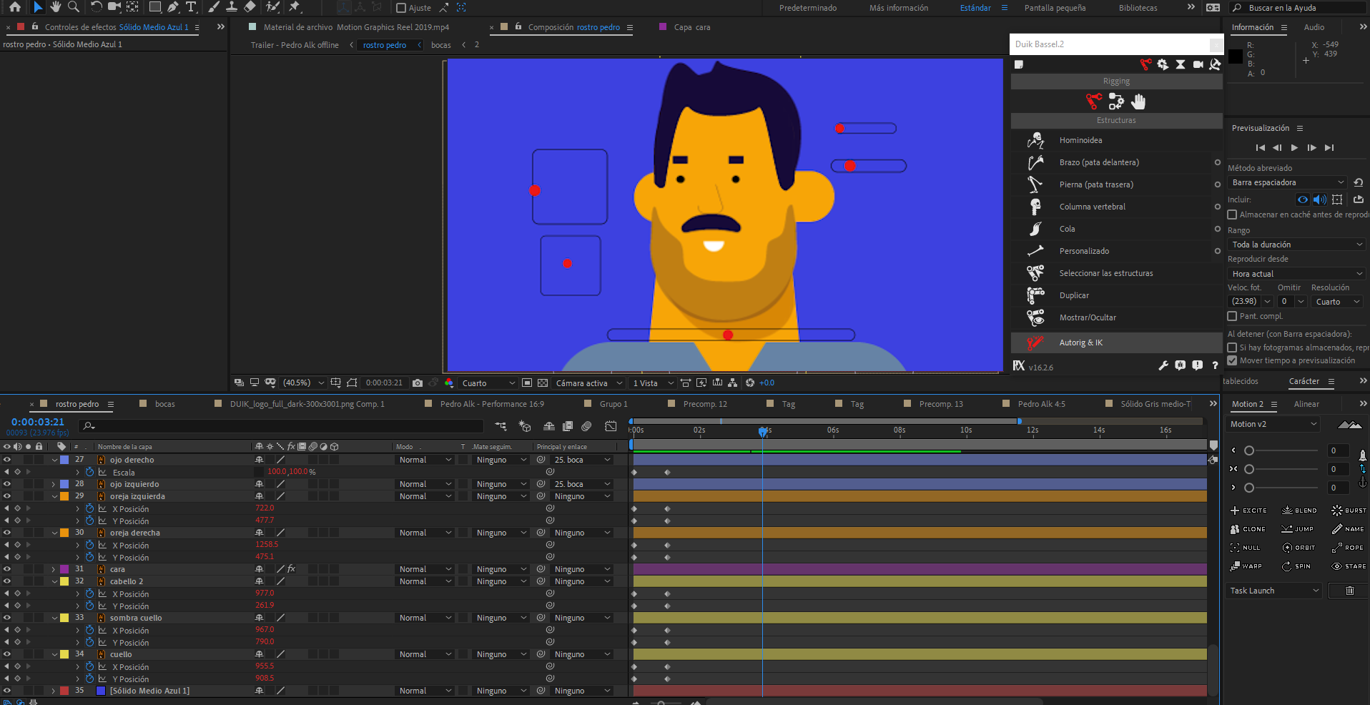Click the first Motion v2 slider handle
This screenshot has height=705, width=1370.
1248,450
